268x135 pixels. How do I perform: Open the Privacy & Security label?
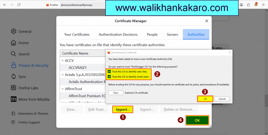tap(33, 65)
